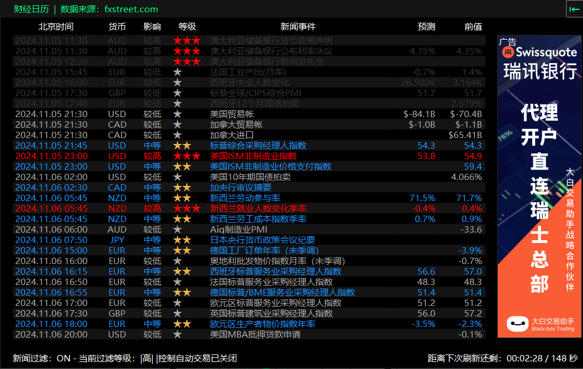Click the three-star rating beside 美国ISM非制造业指数
The image size is (583, 369).
point(186,156)
